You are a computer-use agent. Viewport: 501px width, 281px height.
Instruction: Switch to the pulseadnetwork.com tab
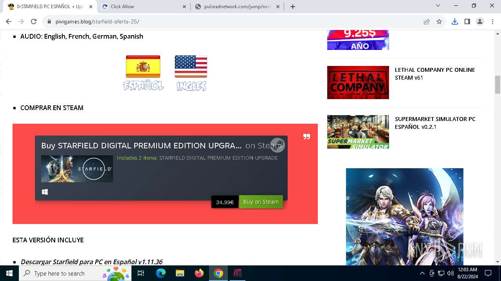[238, 6]
